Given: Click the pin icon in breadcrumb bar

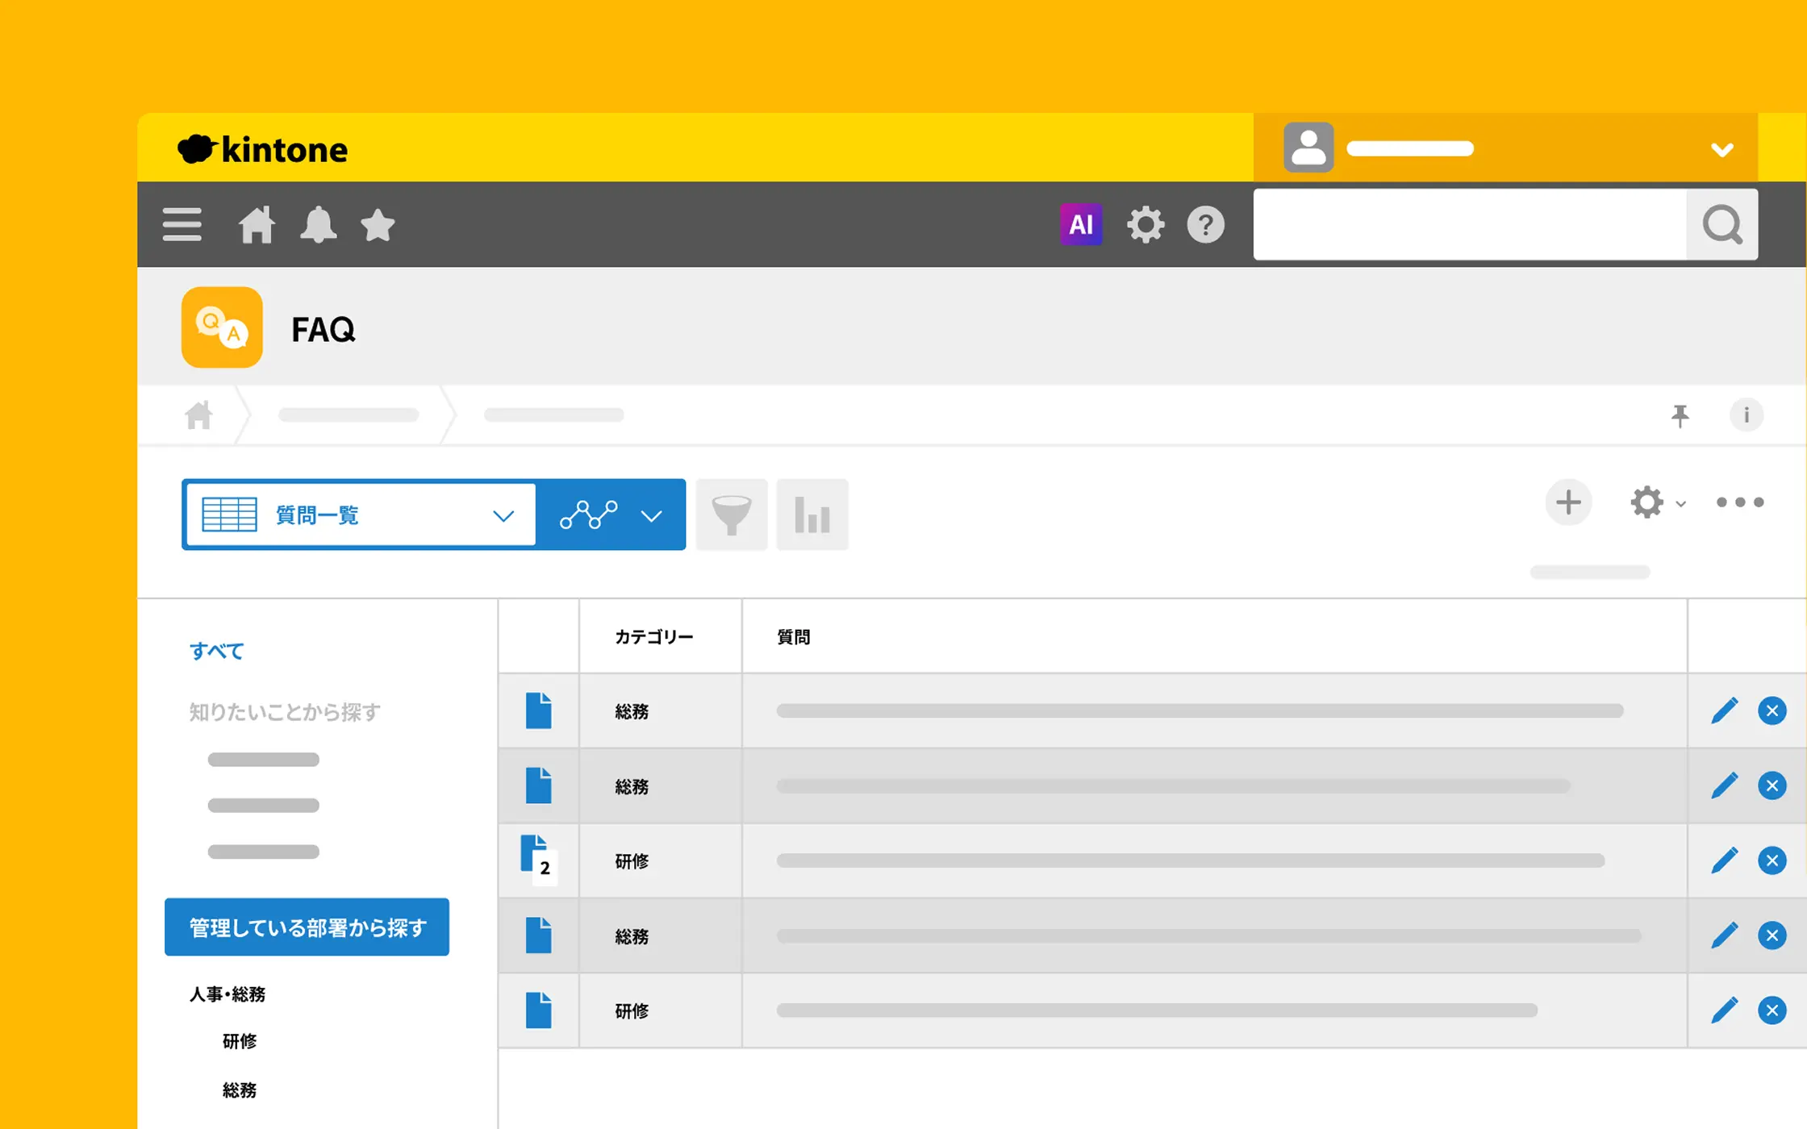Looking at the screenshot, I should pyautogui.click(x=1680, y=415).
